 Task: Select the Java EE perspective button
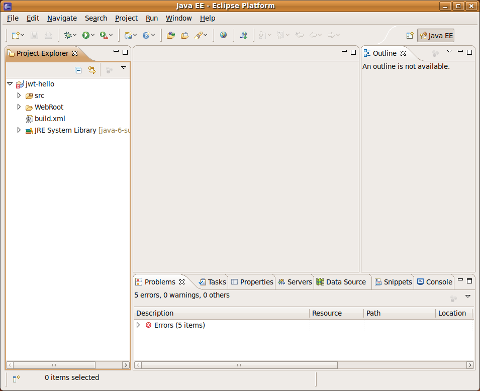436,36
